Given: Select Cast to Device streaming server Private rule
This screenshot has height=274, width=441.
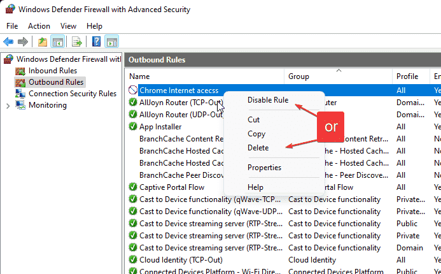Looking at the screenshot, I should [x=211, y=236].
